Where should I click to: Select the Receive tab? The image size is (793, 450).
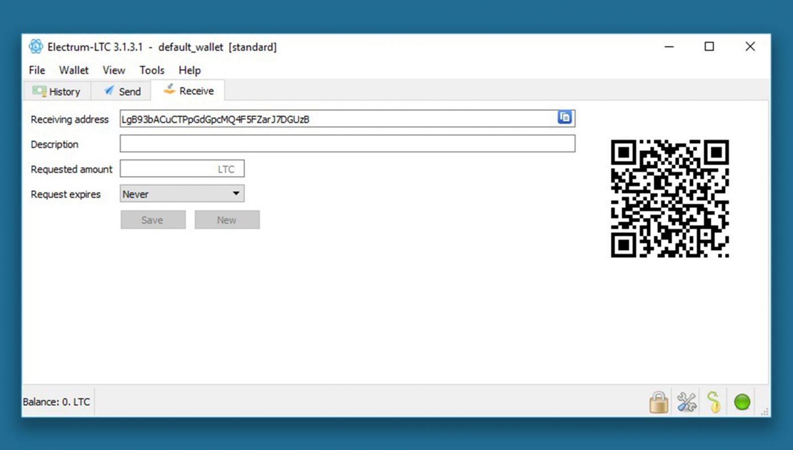tap(188, 91)
